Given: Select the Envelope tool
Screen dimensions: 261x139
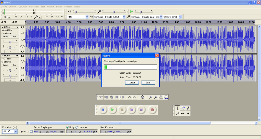Looking at the screenshot, I should pos(182,108).
